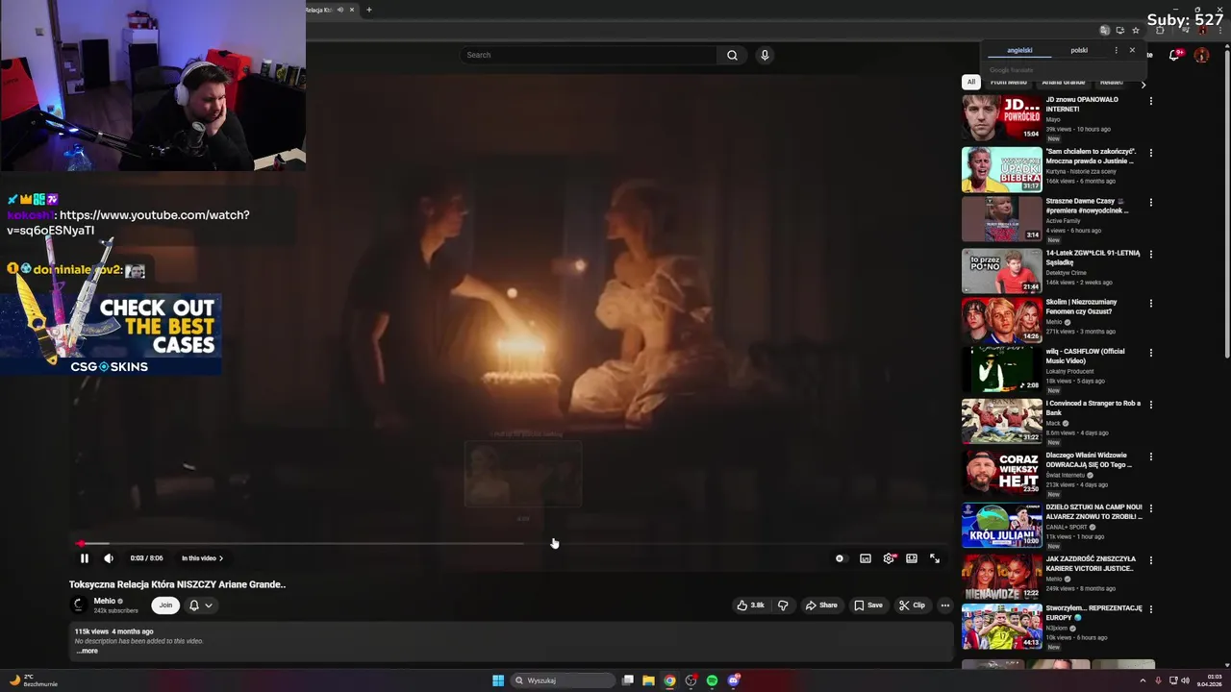This screenshot has height=692, width=1231.
Task: Start voice search with the microphone
Action: [765, 55]
